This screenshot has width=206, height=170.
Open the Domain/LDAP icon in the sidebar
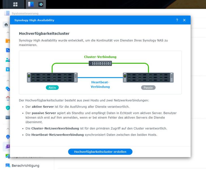pyautogui.click(x=8, y=69)
